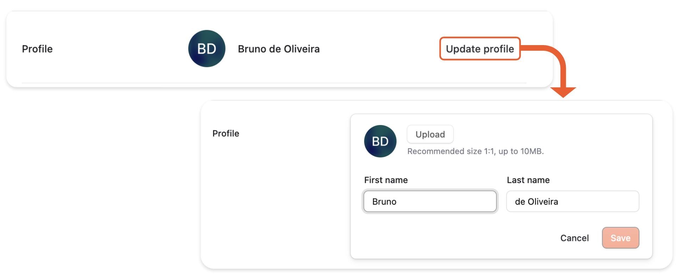Click the First name label

coord(386,180)
